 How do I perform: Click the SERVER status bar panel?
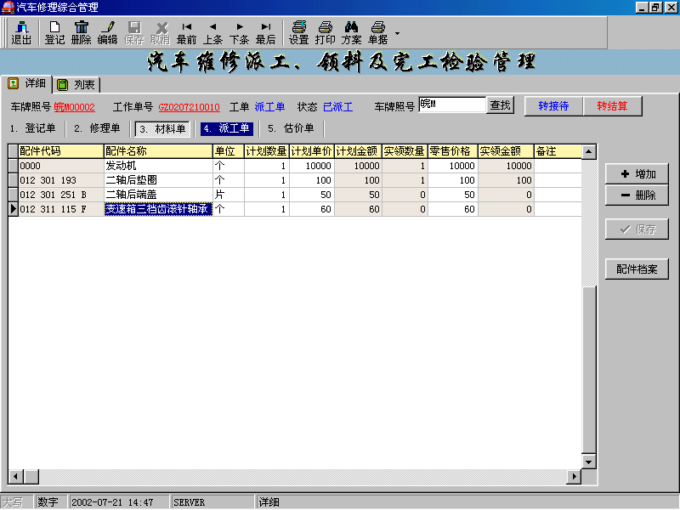212,502
